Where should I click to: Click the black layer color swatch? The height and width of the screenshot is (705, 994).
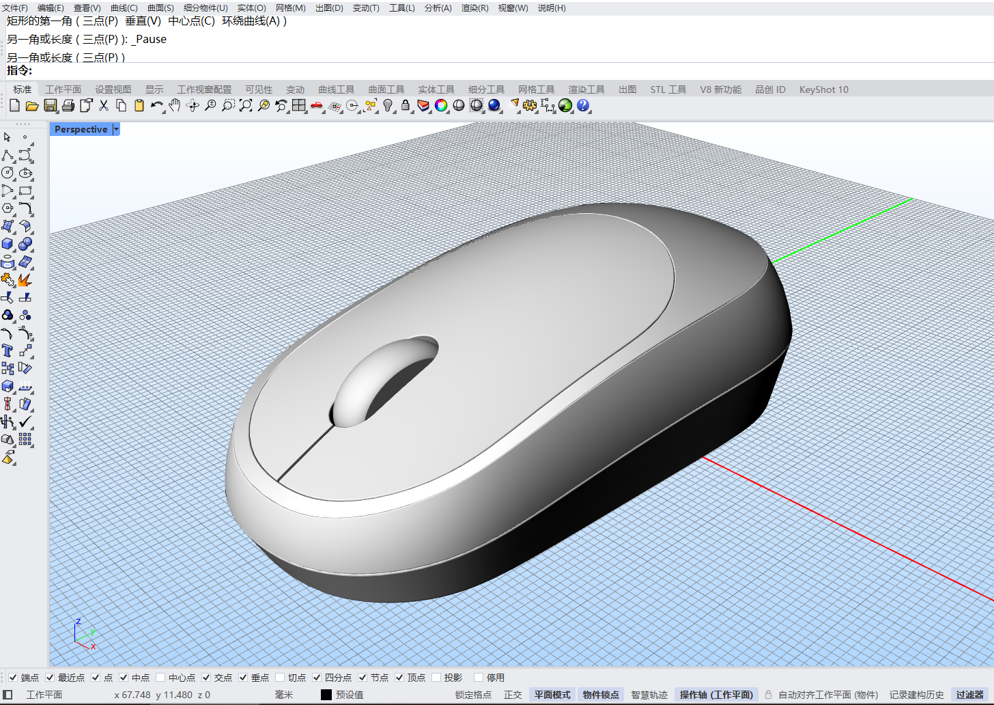click(x=326, y=695)
